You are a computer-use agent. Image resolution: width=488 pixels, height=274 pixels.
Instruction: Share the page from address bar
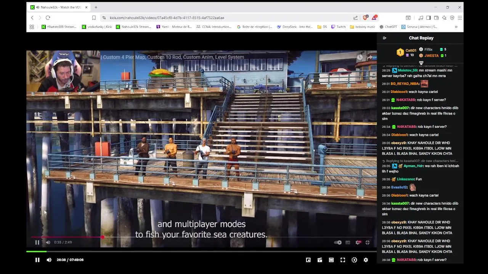pos(356,18)
